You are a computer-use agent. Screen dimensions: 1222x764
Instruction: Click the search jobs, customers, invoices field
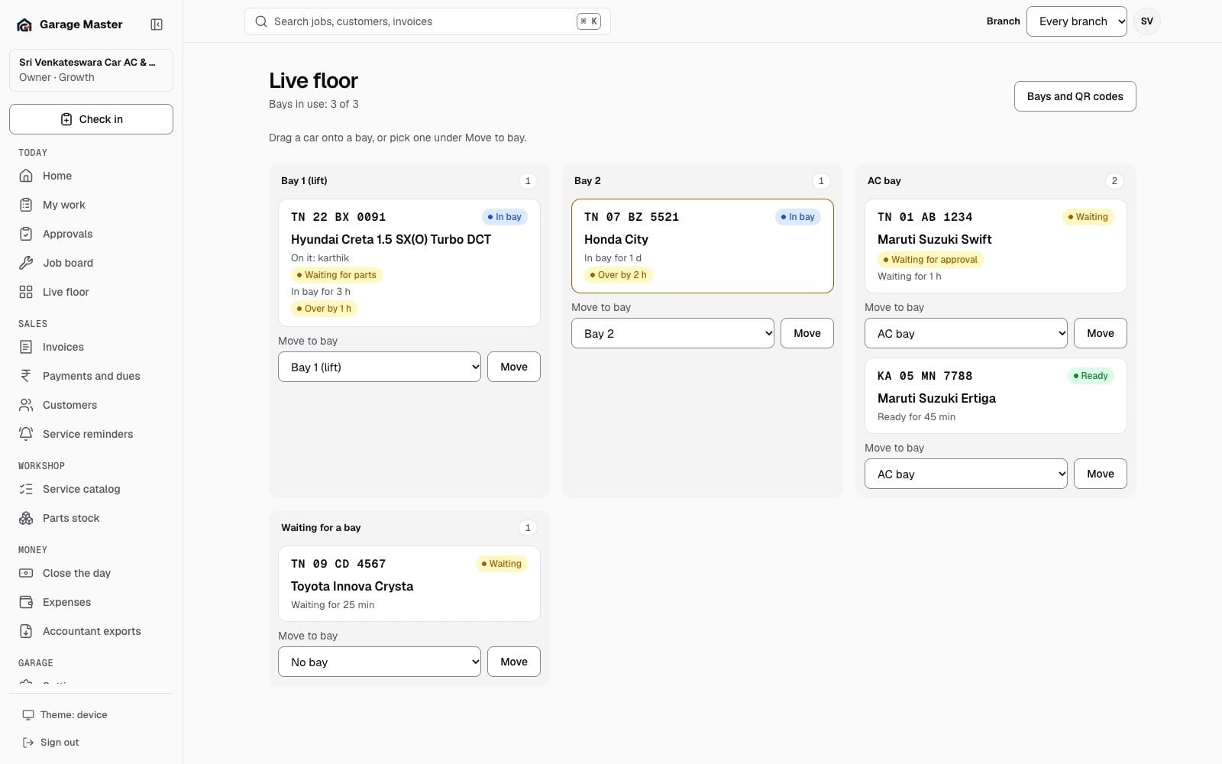click(427, 21)
